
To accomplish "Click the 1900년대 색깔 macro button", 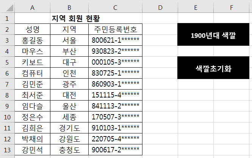I will pyautogui.click(x=213, y=34).
